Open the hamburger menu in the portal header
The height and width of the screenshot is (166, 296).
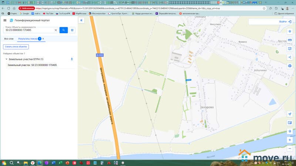click(5, 20)
